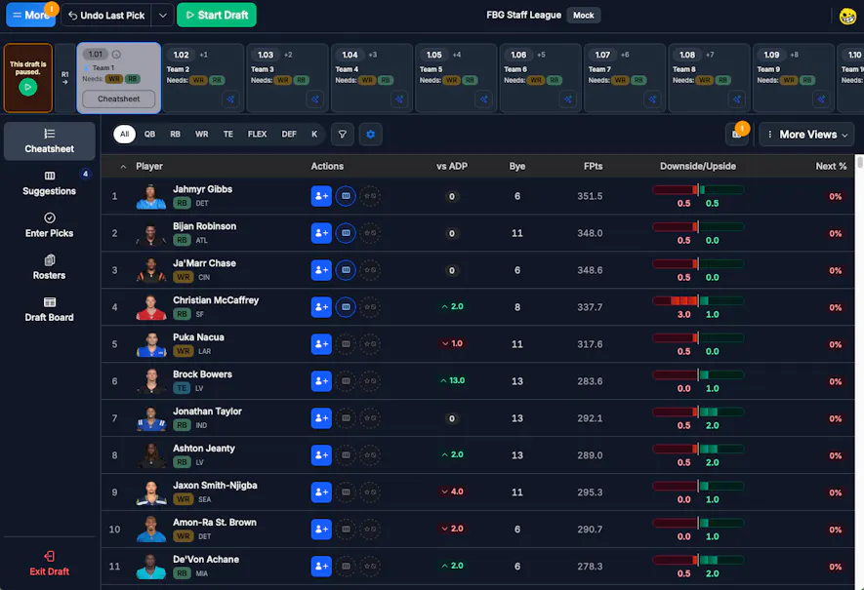Click the Undo Last Pick button
This screenshot has width=864, height=590.
[x=106, y=16]
